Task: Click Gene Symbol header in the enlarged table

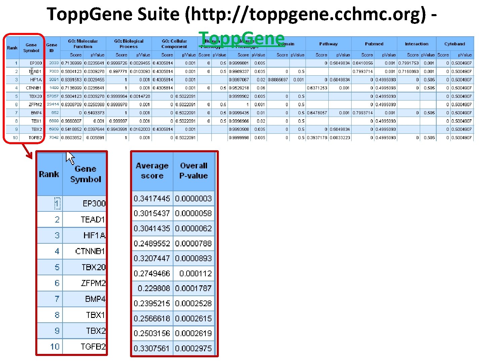Action: coord(85,174)
